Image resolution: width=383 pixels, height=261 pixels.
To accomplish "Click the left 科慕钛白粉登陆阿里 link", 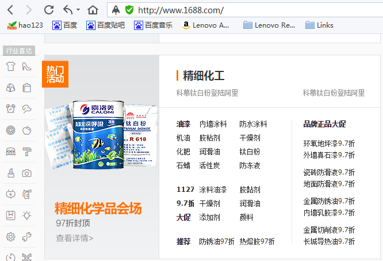I will pos(207,93).
